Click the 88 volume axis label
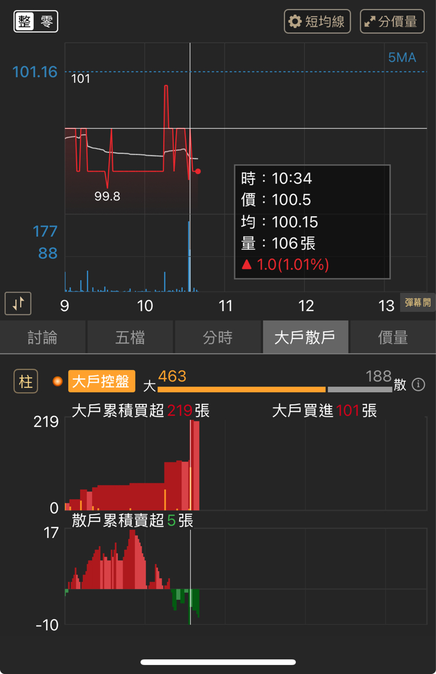Screen dimensions: 436x674 coord(48,253)
